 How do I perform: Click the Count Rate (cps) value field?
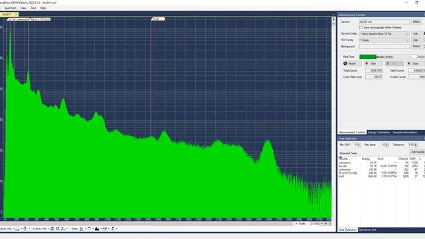coord(374,77)
